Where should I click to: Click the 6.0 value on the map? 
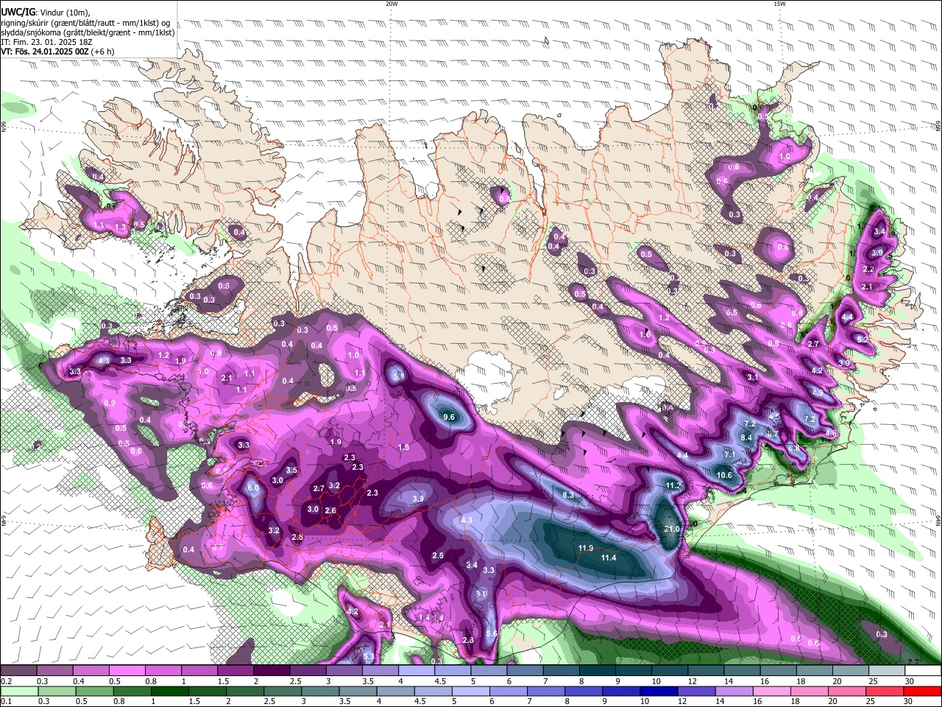[253, 488]
